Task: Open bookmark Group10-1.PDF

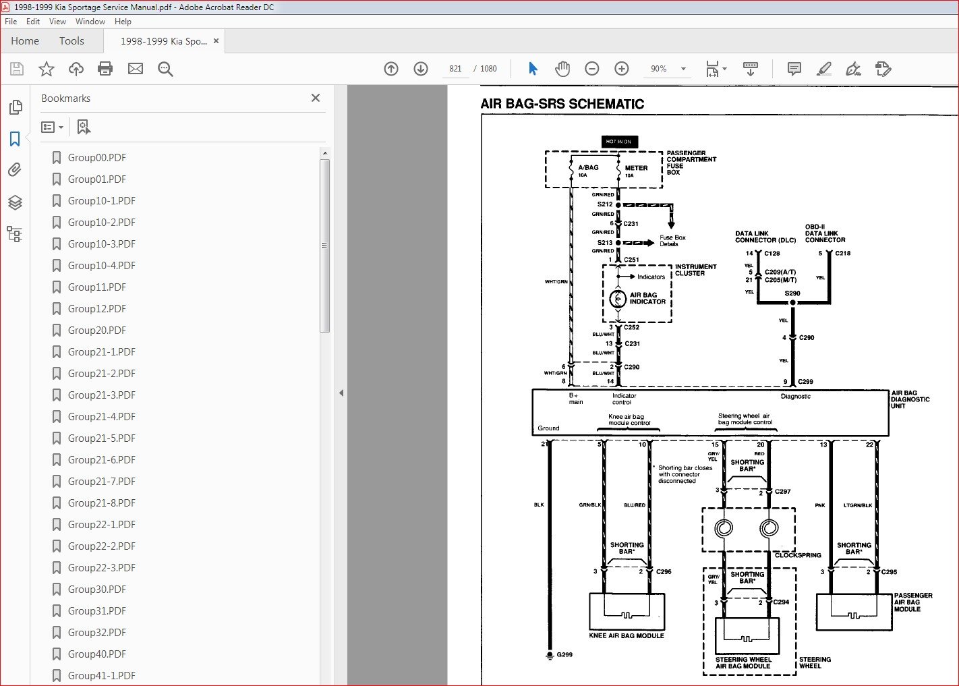Action: [x=102, y=201]
